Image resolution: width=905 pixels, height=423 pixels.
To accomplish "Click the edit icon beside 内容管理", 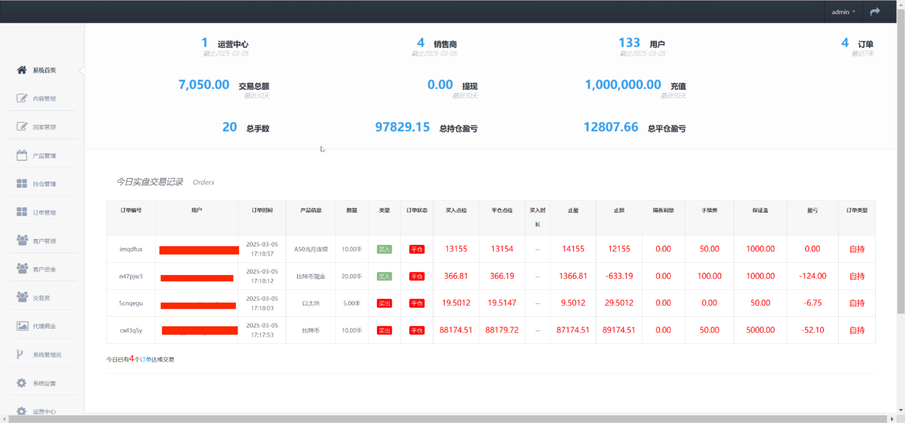I will coord(22,98).
